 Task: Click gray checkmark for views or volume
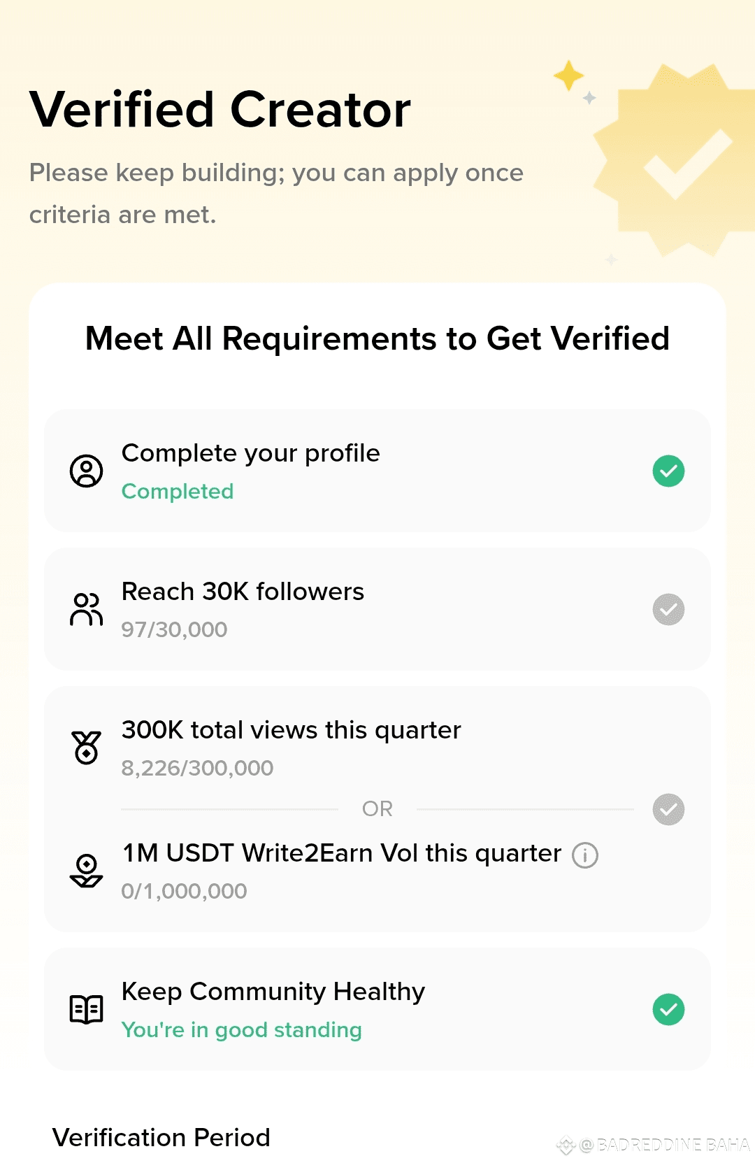pyautogui.click(x=668, y=809)
